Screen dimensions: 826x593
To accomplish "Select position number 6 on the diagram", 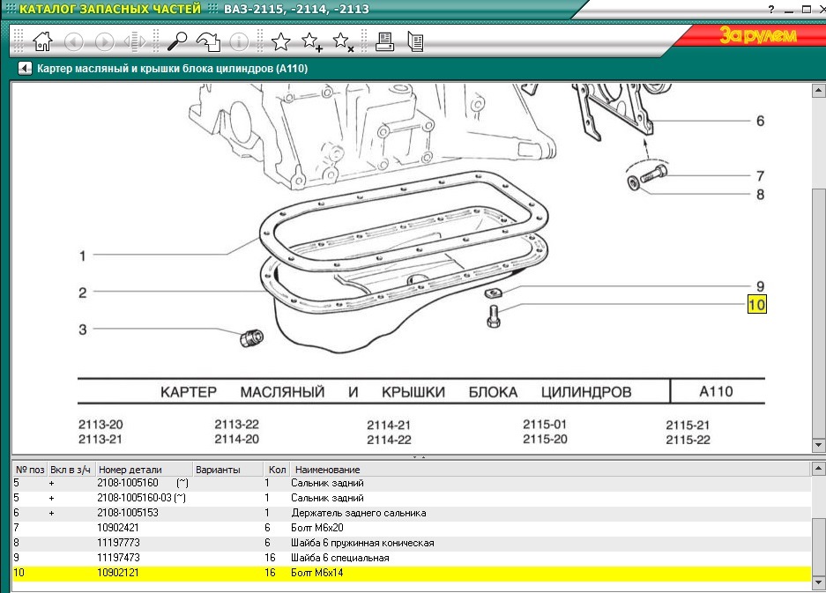I will click(760, 121).
